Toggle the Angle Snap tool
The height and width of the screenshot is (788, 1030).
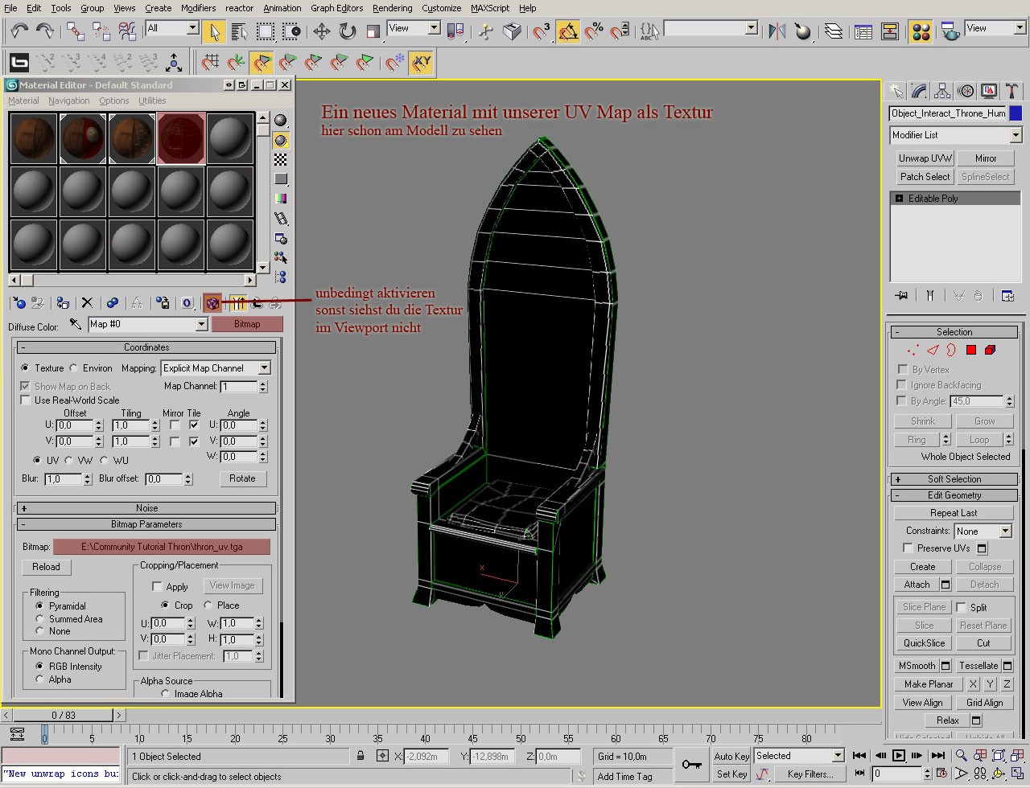point(568,31)
